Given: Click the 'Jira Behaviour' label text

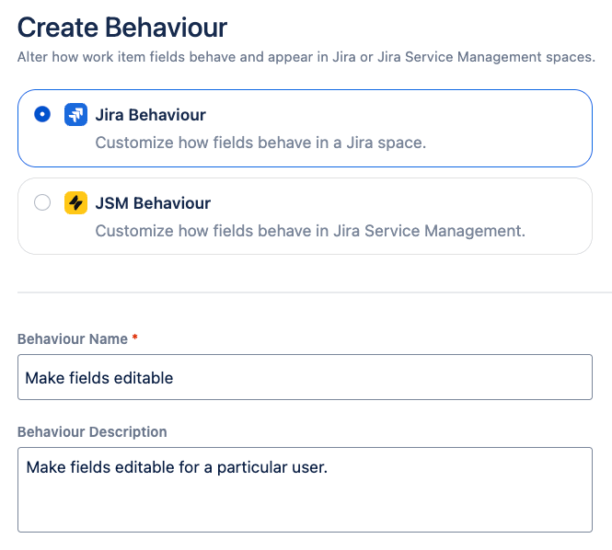Looking at the screenshot, I should 151,115.
